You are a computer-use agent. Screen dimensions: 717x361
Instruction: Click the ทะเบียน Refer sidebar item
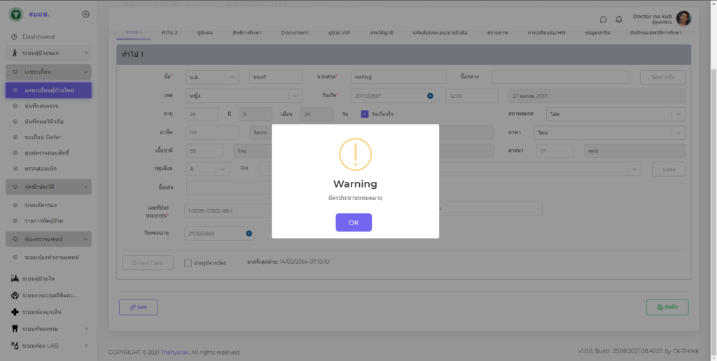click(x=43, y=138)
